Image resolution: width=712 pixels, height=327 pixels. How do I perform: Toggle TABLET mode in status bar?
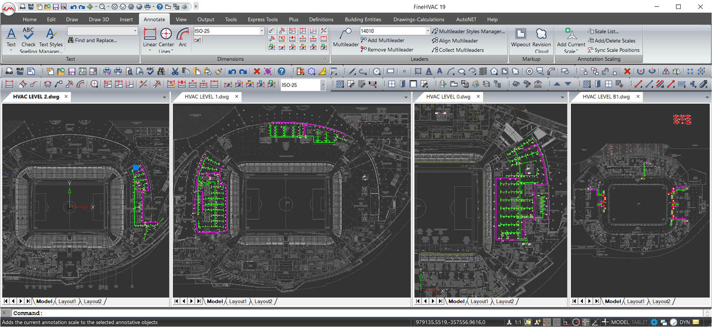pyautogui.click(x=639, y=322)
